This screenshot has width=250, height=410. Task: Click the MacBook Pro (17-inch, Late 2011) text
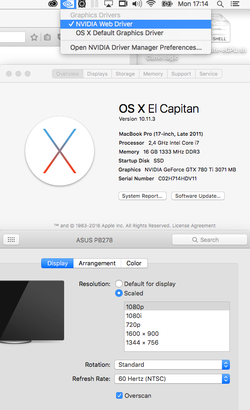point(161,134)
